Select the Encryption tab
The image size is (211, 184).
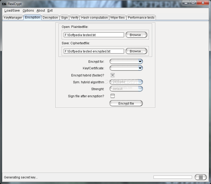tap(32, 17)
